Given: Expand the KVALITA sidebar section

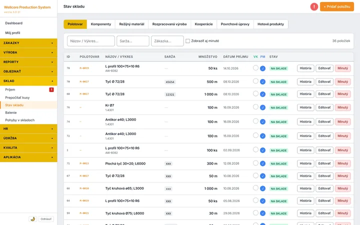Looking at the screenshot, I should (28, 147).
